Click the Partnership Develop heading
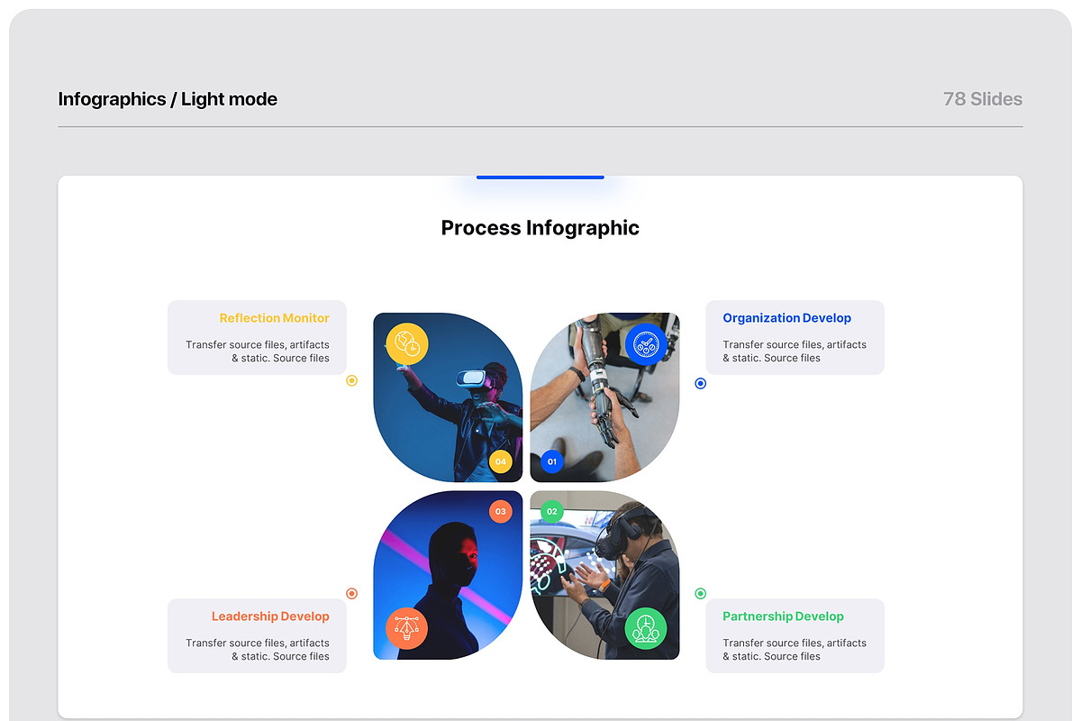Screen dimensions: 1081x721 [x=784, y=616]
